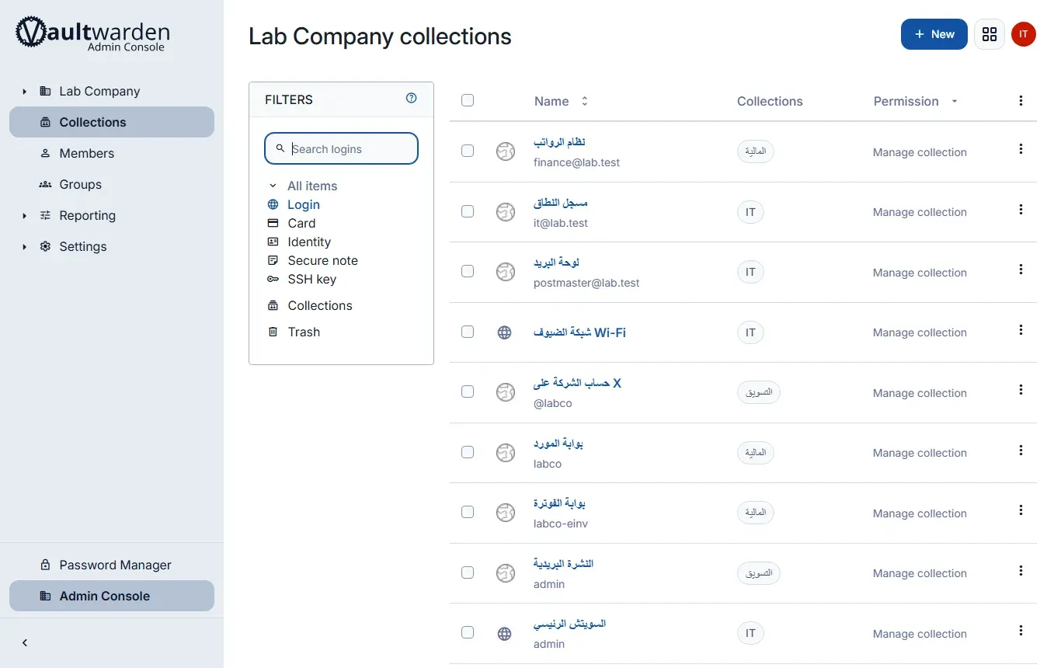The height and width of the screenshot is (668, 1061).
Task: Expand the Settings section arrow
Action: [24, 247]
